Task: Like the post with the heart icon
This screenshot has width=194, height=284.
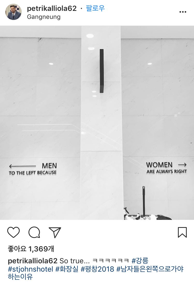Action: coord(13,232)
